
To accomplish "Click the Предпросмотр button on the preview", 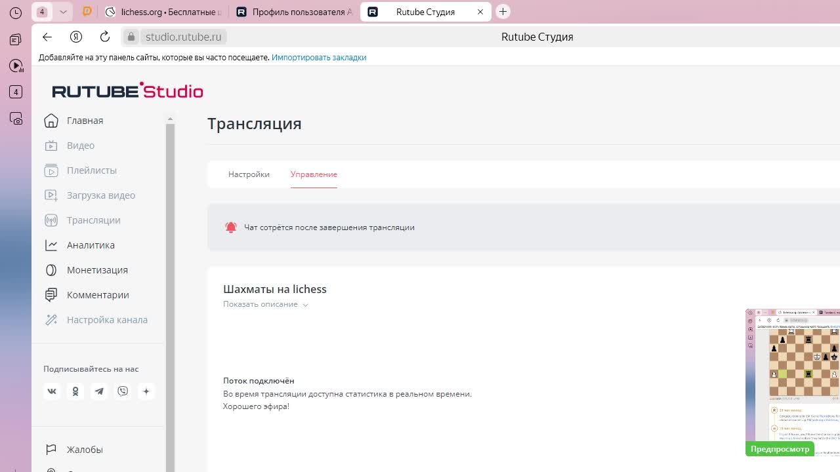I will [x=780, y=449].
